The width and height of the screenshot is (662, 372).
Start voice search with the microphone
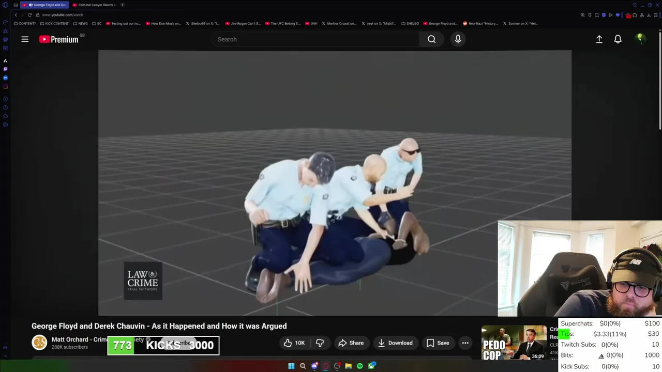pyautogui.click(x=458, y=39)
